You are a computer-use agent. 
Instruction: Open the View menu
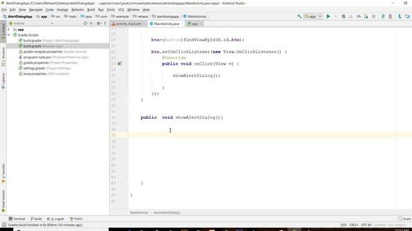click(x=22, y=10)
